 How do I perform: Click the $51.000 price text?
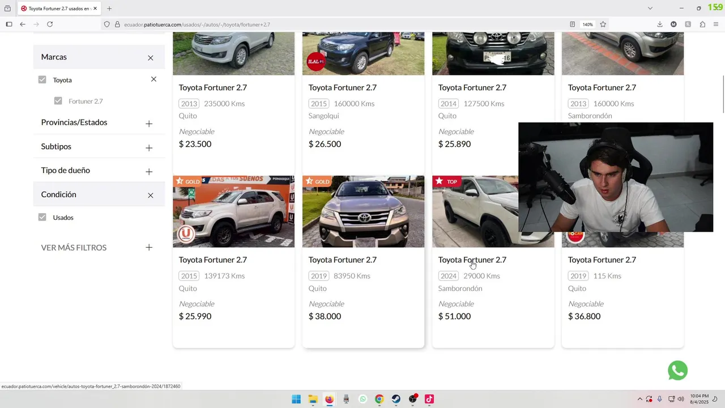tap(454, 316)
